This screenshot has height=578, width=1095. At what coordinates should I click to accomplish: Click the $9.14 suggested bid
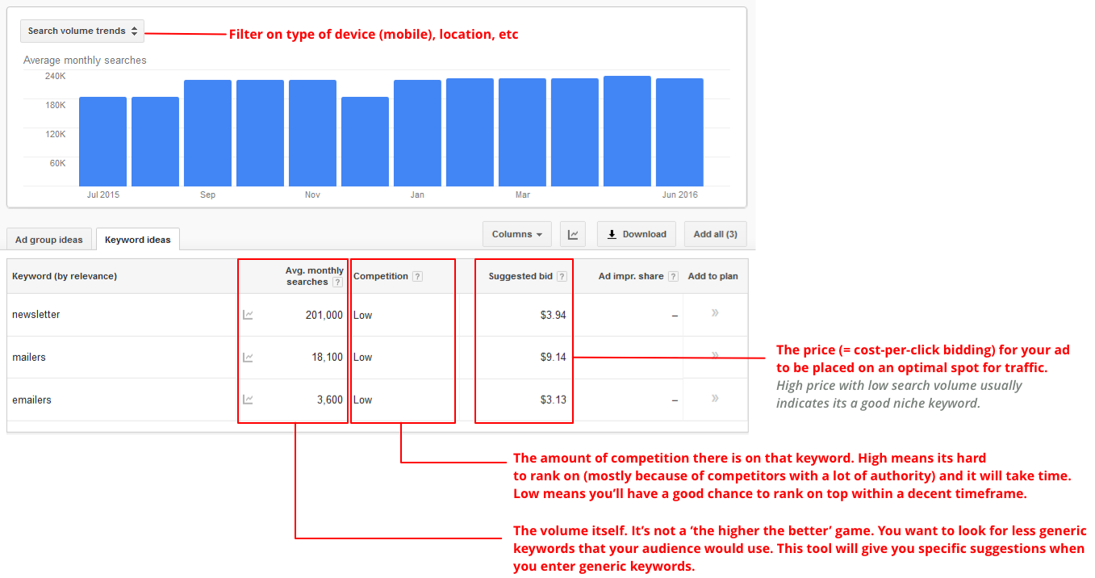554,357
